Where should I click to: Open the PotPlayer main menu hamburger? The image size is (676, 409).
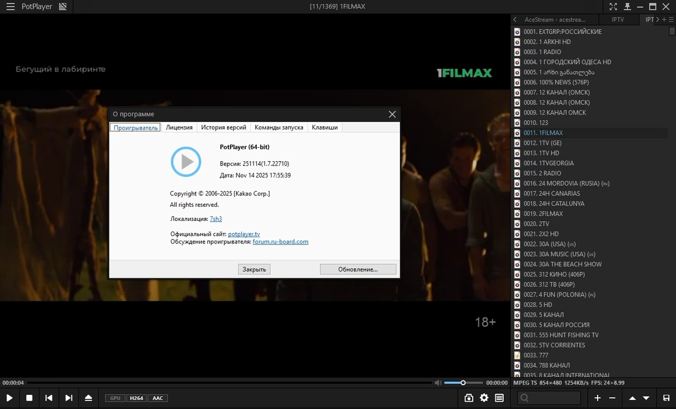point(10,7)
